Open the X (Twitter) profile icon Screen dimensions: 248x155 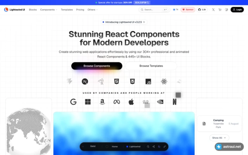pos(213,10)
